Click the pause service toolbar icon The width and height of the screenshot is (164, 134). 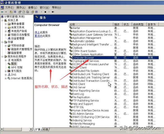tap(49, 12)
